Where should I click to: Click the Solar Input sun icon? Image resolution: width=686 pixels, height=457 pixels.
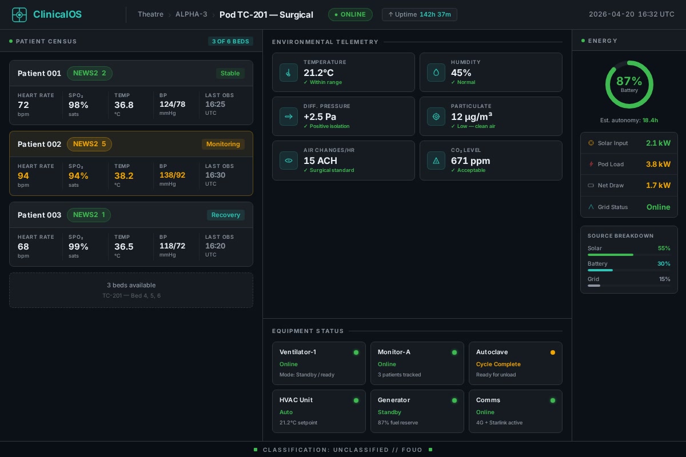591,143
